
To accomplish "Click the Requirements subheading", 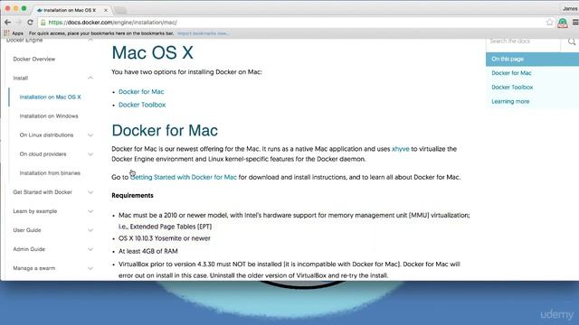I will pos(132,196).
